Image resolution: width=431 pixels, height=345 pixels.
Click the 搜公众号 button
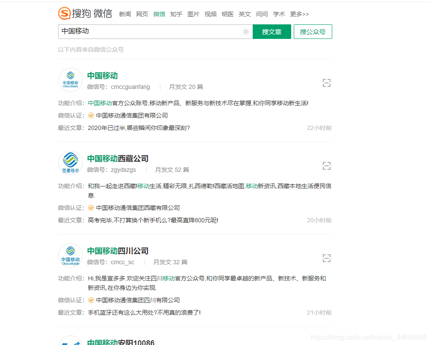point(313,32)
